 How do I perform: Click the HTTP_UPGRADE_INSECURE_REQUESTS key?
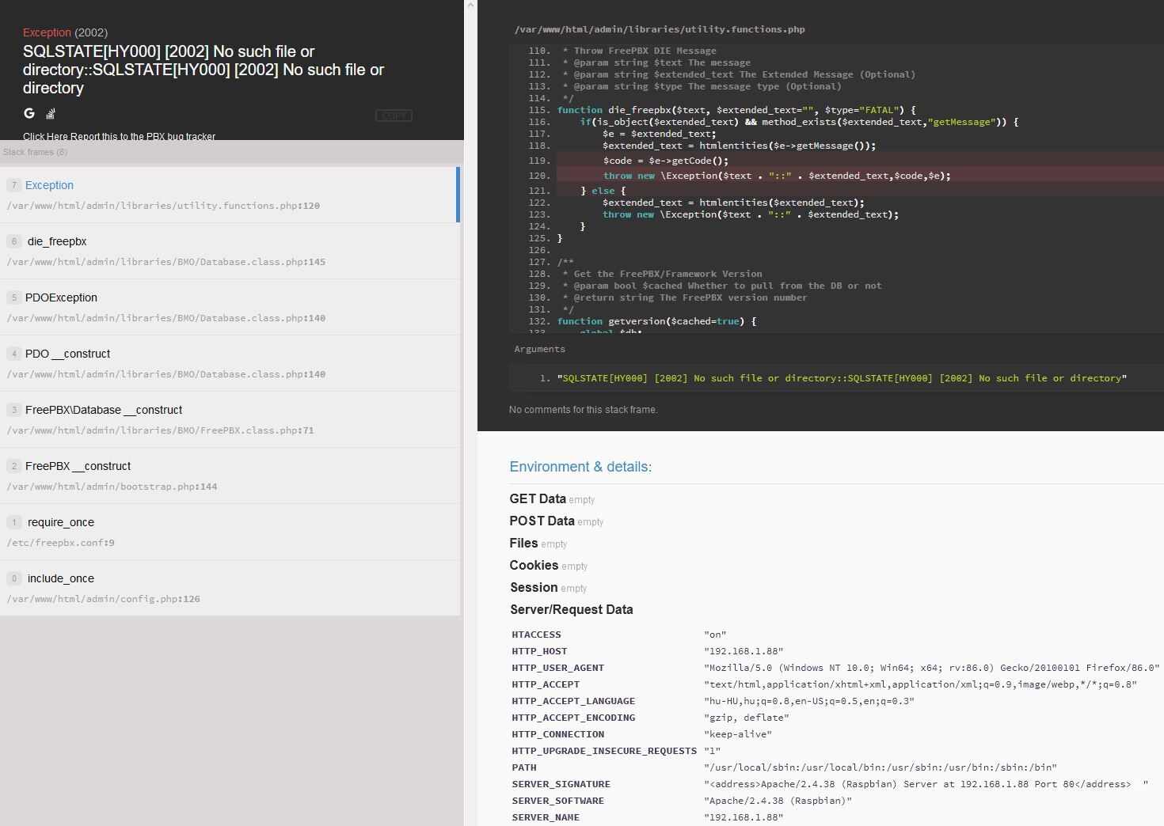(604, 751)
